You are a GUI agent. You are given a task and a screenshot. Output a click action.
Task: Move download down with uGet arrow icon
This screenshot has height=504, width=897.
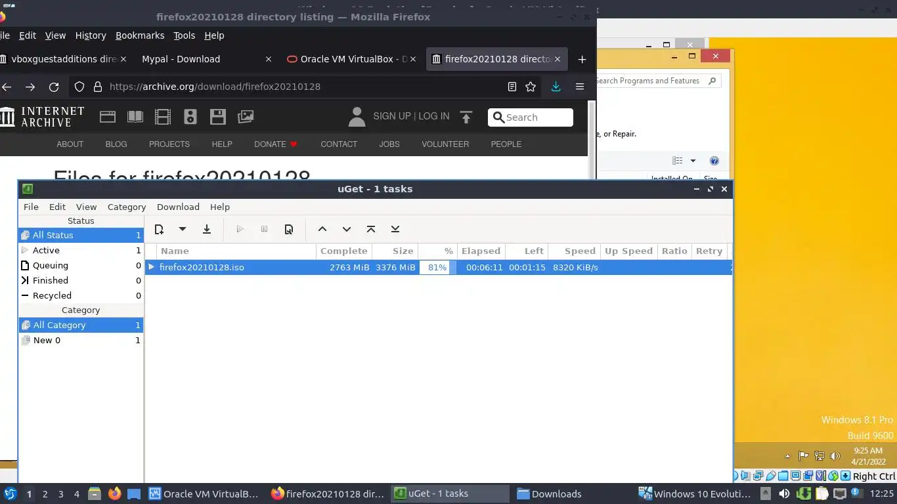pyautogui.click(x=347, y=229)
